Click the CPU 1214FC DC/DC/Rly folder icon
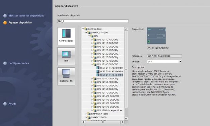Image resolution: width=210 pixels, height=126 pixels. point(95,100)
